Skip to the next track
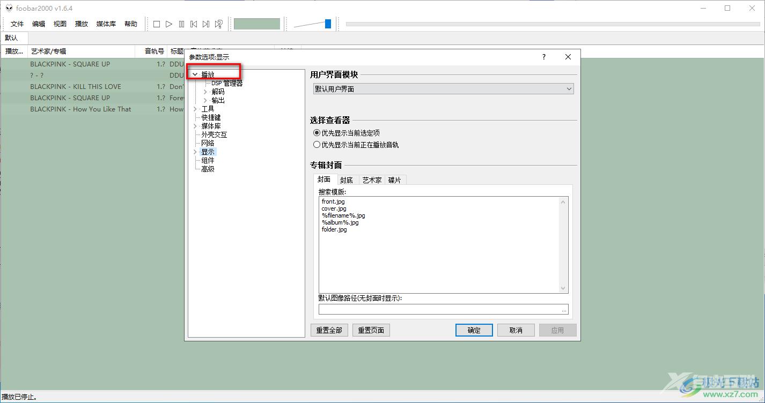The height and width of the screenshot is (403, 765). (x=206, y=24)
